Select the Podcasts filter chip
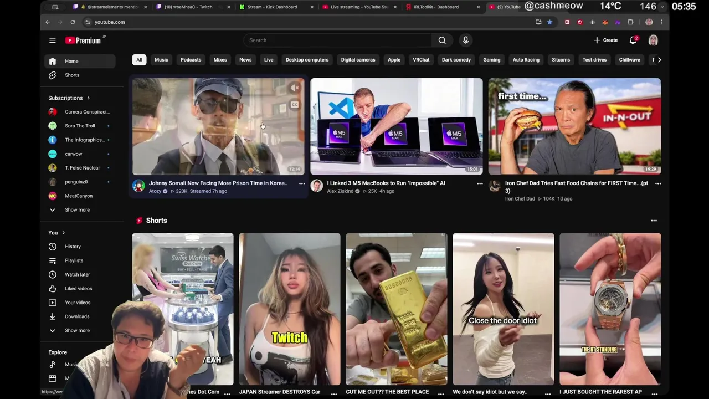Viewport: 709px width, 399px height. click(x=191, y=60)
